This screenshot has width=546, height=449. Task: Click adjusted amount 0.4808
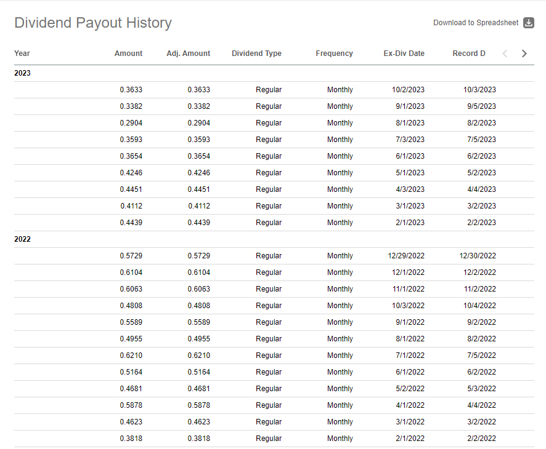[199, 306]
